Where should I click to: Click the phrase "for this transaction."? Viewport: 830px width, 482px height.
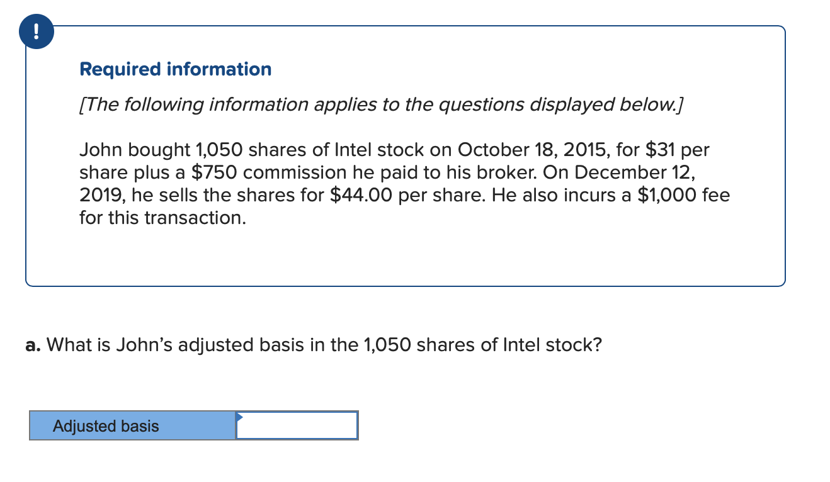pos(162,218)
